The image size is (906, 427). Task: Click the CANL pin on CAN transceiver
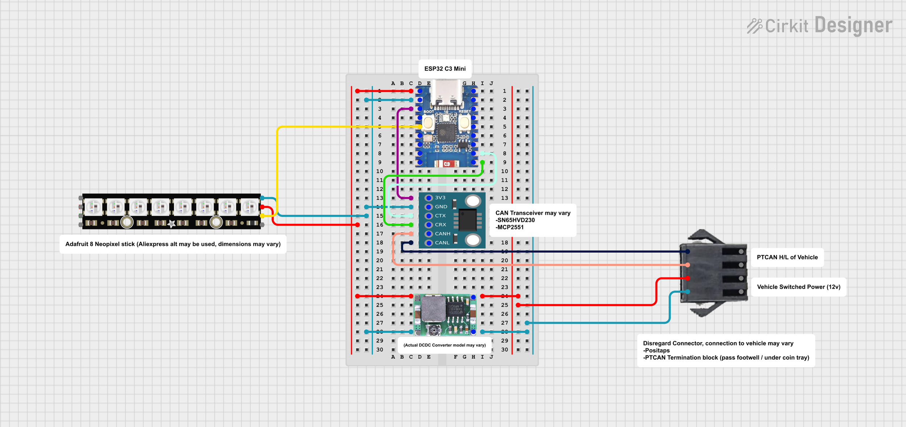click(429, 243)
